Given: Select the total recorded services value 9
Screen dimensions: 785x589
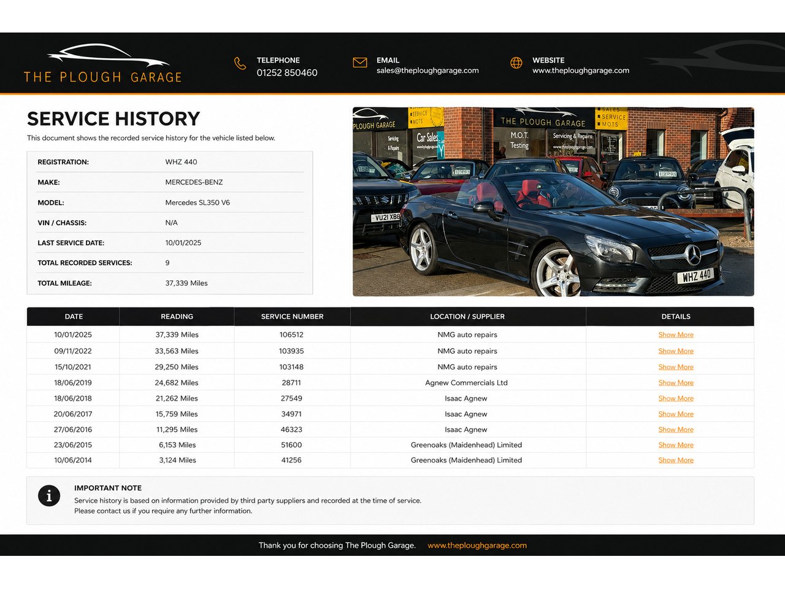Looking at the screenshot, I should pos(167,263).
